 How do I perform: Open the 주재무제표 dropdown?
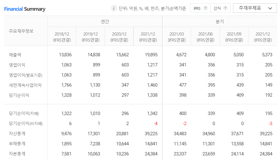click(255, 8)
